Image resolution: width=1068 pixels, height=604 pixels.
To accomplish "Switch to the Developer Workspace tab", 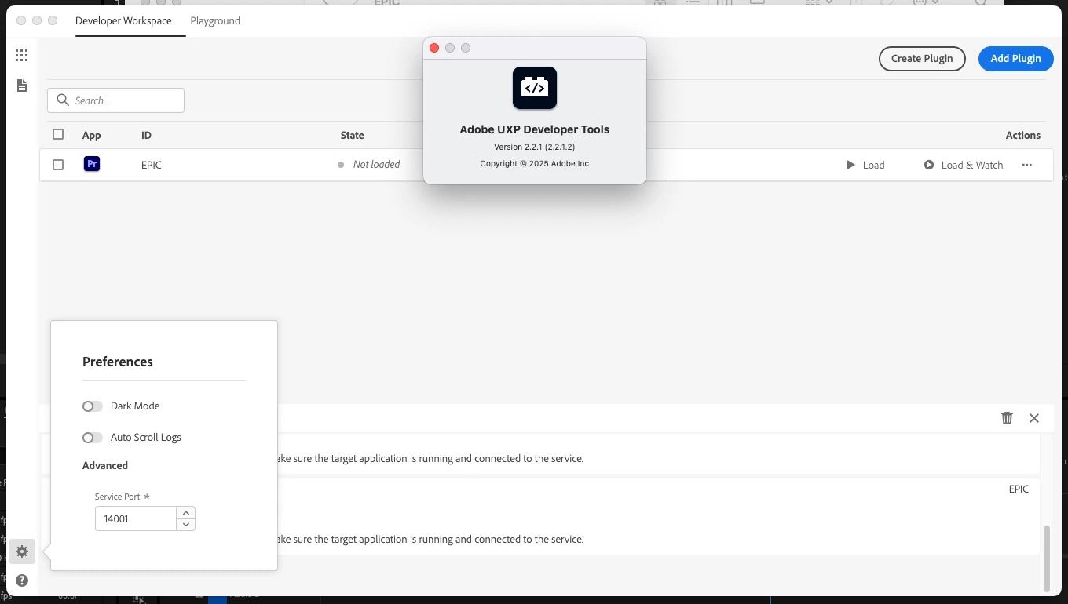I will 123,21.
